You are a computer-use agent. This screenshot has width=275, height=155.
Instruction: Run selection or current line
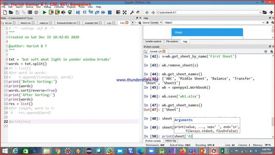click(x=64, y=12)
